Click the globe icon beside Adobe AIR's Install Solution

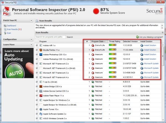(x=142, y=46)
